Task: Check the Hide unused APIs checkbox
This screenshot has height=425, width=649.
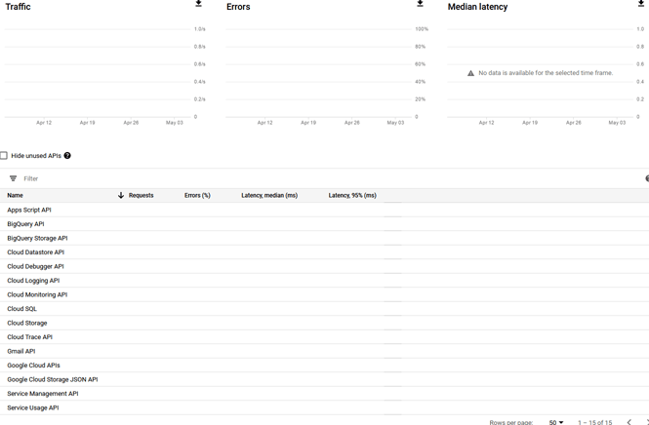Action: [x=4, y=155]
